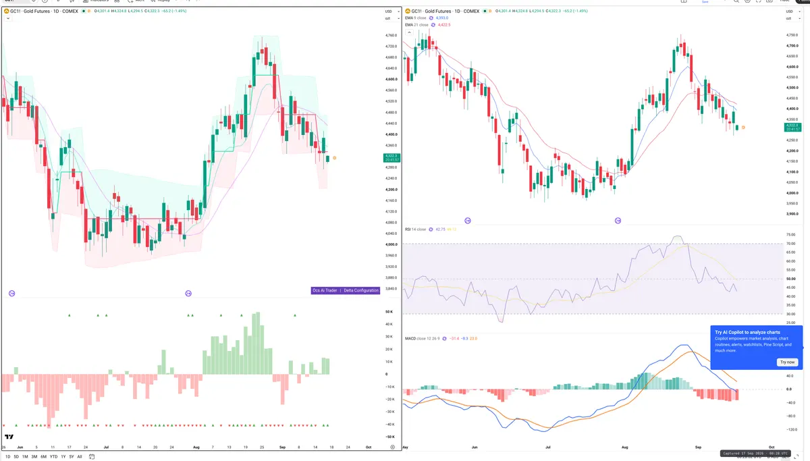Click Save link in top toolbar
Viewport: 810px width, 461px height.
tap(705, 2)
